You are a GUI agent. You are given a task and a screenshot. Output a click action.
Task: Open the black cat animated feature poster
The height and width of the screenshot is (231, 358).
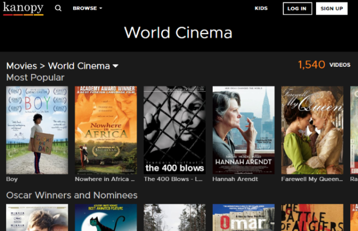[106, 217]
